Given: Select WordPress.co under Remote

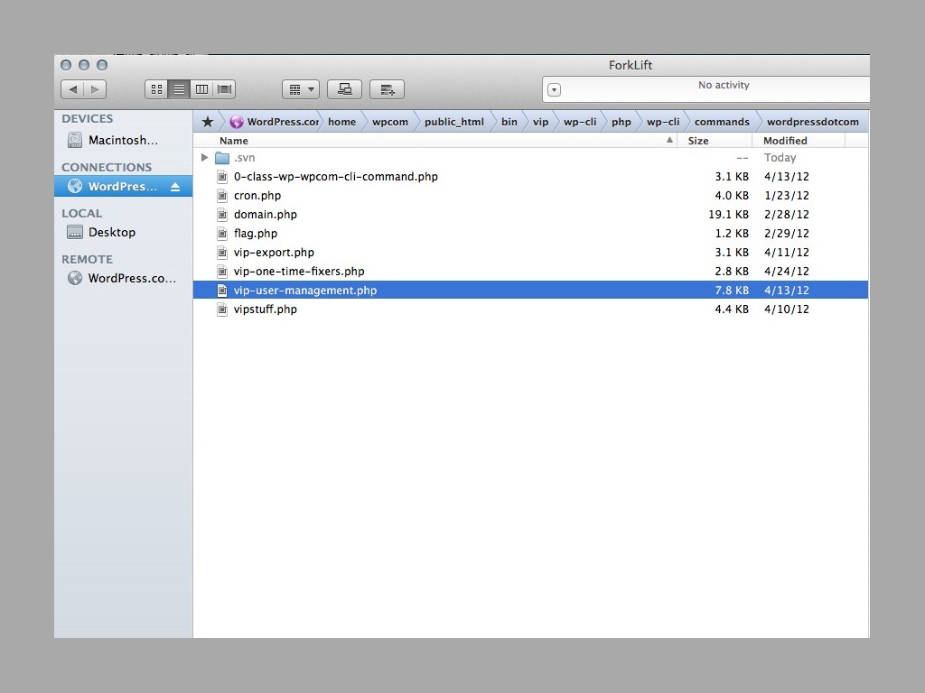Looking at the screenshot, I should point(123,278).
